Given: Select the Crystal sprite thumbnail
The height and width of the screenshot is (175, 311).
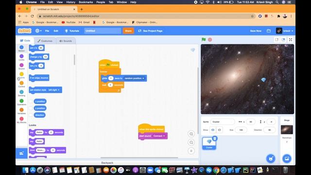Looking at the screenshot, I should 209,143.
